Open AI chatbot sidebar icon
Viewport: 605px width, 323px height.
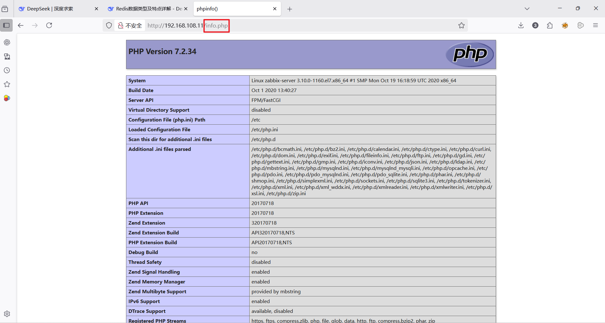pos(7,42)
